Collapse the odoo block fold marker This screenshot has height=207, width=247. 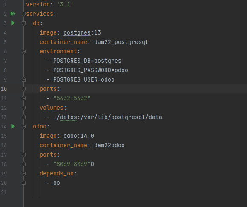[23, 127]
